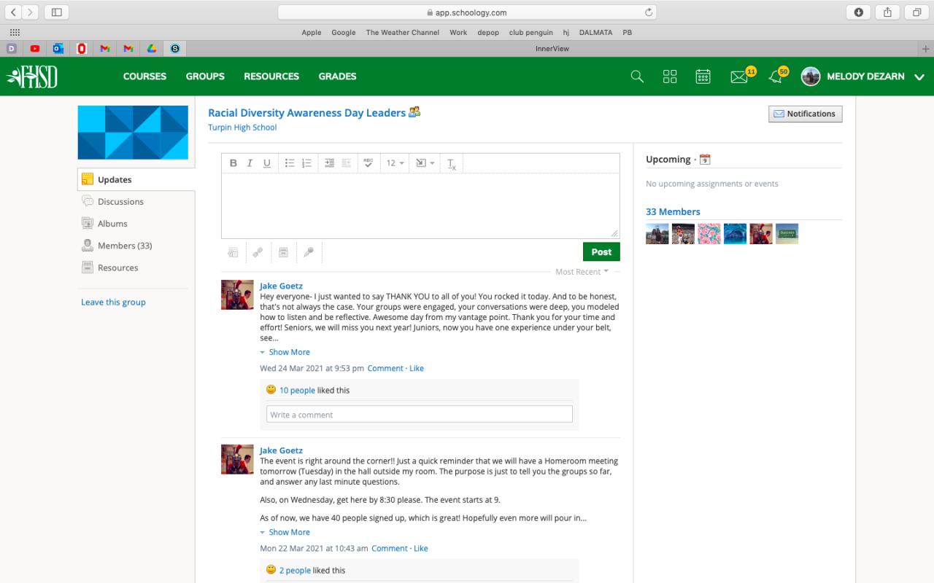Image resolution: width=934 pixels, height=583 pixels.
Task: Comment on the Mon 22 Mar 2021 post
Action: 390,549
